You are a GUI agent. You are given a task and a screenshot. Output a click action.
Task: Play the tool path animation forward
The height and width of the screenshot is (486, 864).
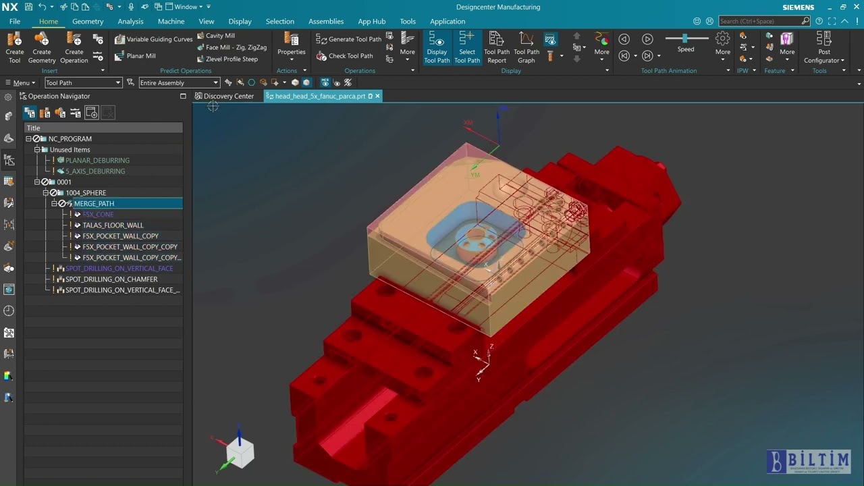[x=647, y=39]
